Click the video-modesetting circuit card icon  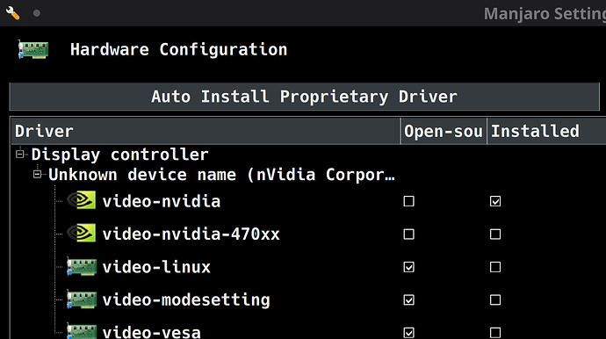coord(81,299)
